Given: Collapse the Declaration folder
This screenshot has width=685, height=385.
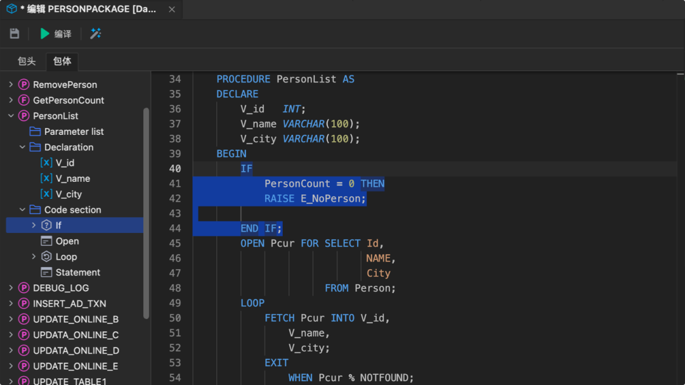Looking at the screenshot, I should pyautogui.click(x=22, y=147).
